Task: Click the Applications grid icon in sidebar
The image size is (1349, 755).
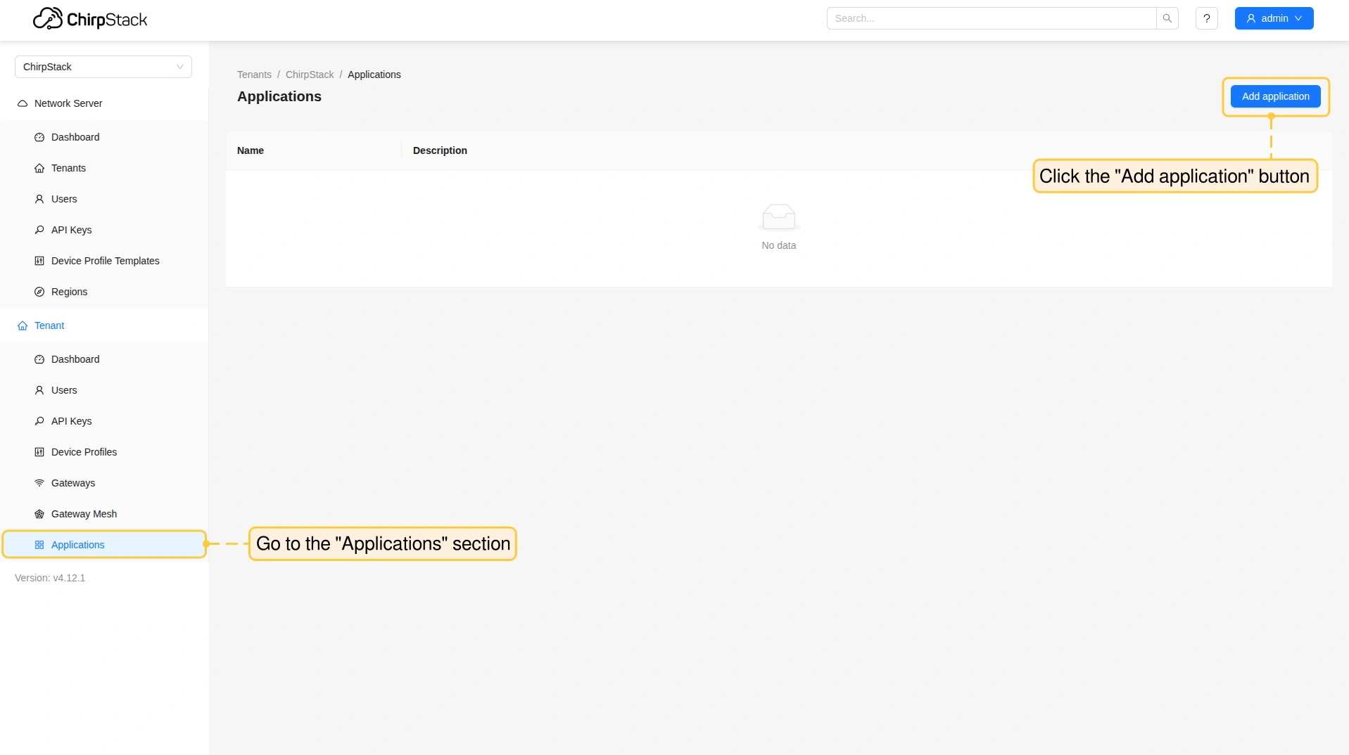Action: coord(39,545)
